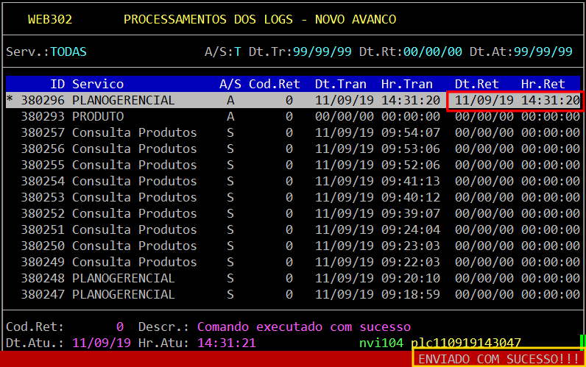Screen dimensions: 586x367
Task: Select row 380248 PLANOGERENCIAL
Action: click(123, 278)
